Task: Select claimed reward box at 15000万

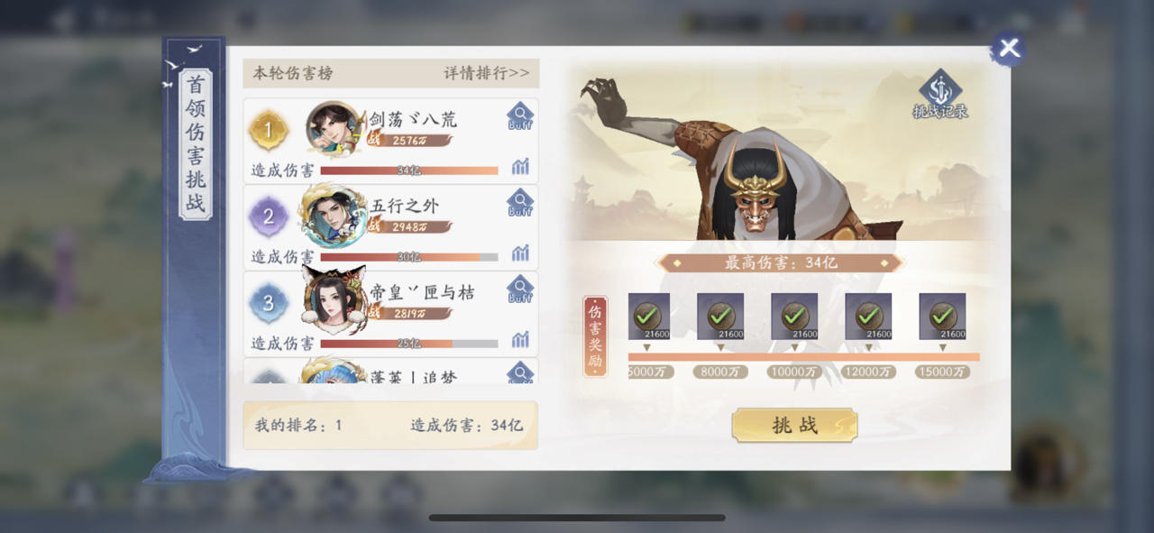Action: pos(942,317)
